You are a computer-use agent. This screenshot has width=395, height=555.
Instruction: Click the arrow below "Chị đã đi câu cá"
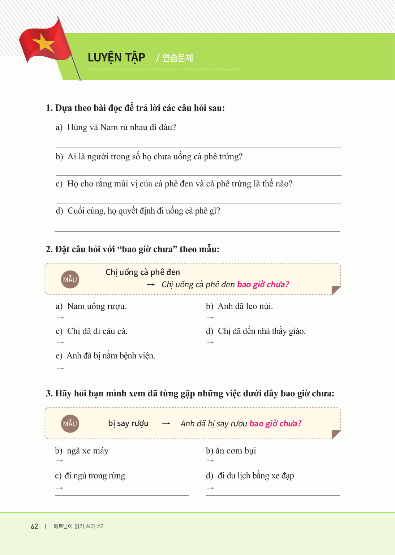coord(60,342)
